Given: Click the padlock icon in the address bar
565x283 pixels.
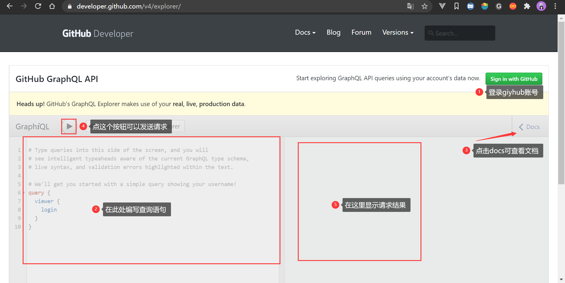Looking at the screenshot, I should tap(69, 6).
